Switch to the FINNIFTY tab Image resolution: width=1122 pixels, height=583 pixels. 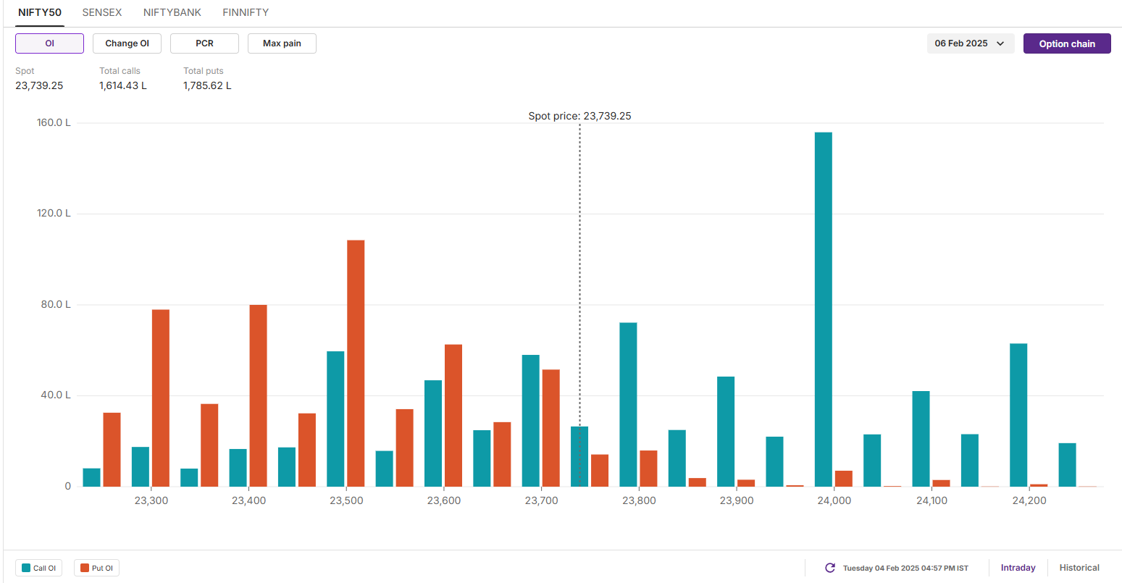(246, 12)
